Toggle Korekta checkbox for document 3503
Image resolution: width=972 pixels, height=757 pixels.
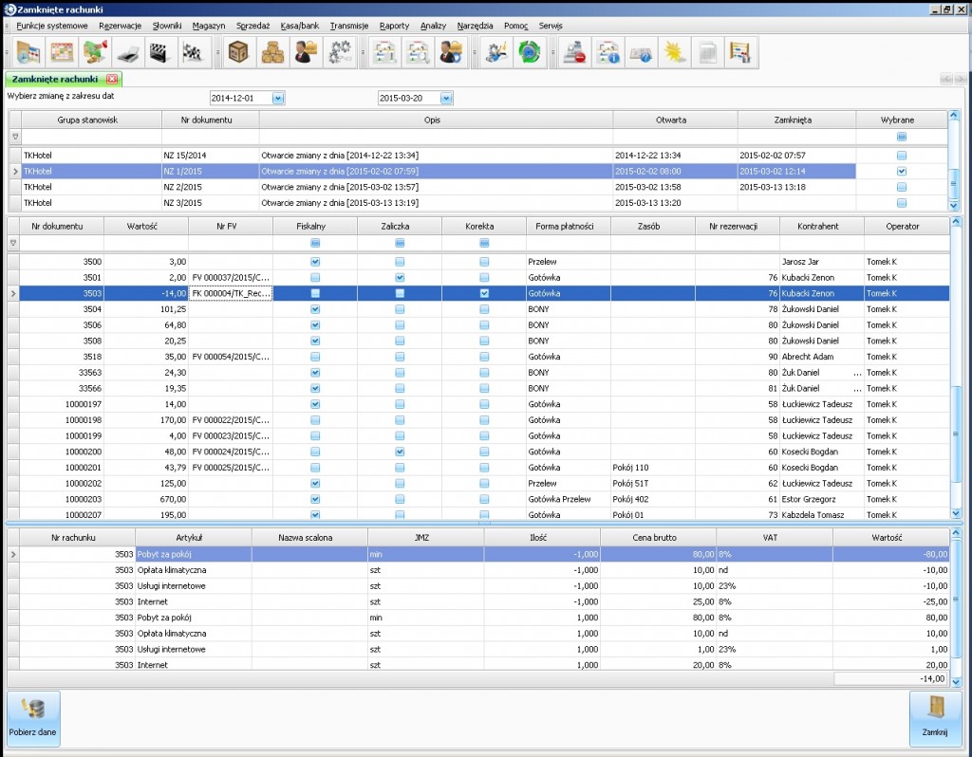pos(484,294)
